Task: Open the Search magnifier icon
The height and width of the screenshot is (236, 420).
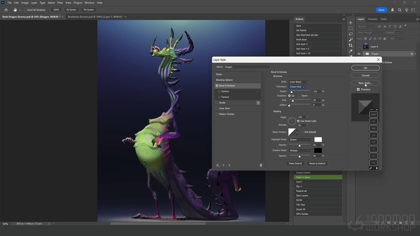Action: [399, 10]
